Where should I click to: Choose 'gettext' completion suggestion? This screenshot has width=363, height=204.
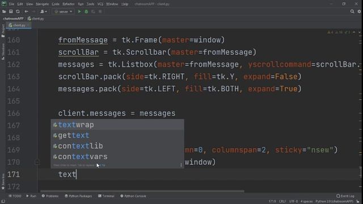117,135
